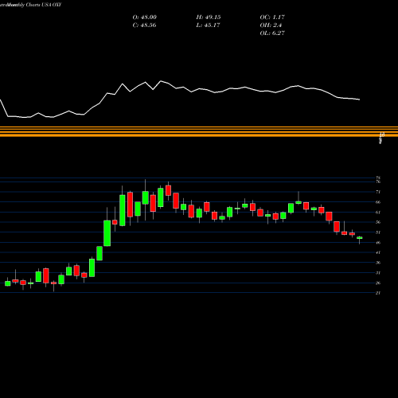
Task: Click the 'L: 45.17' low value
Action: pyautogui.click(x=209, y=25)
